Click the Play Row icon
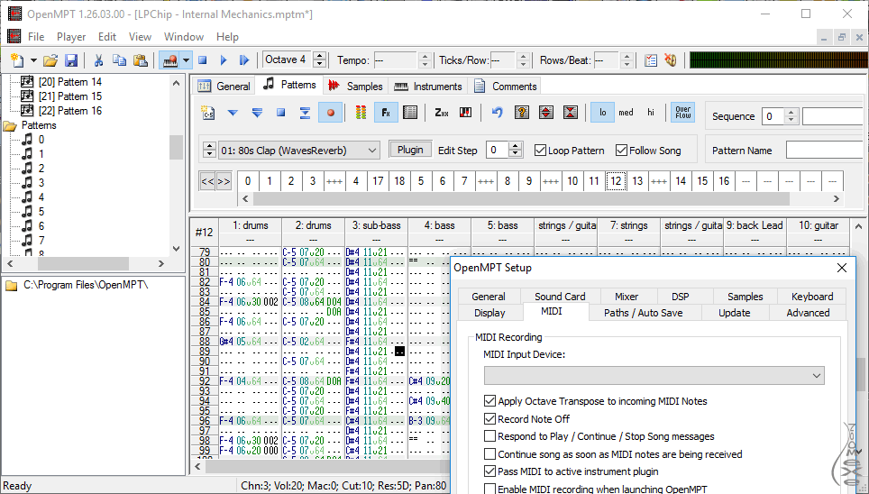 point(305,113)
